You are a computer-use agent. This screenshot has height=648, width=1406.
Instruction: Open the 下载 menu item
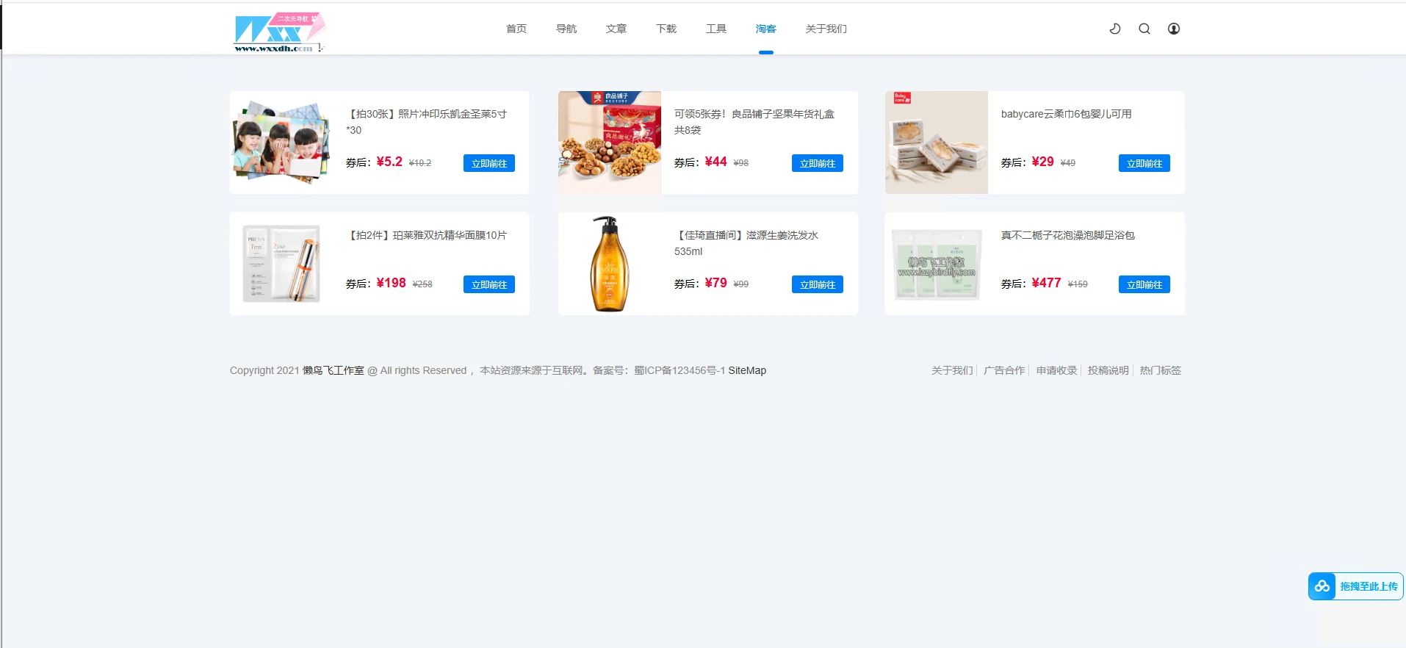point(666,29)
